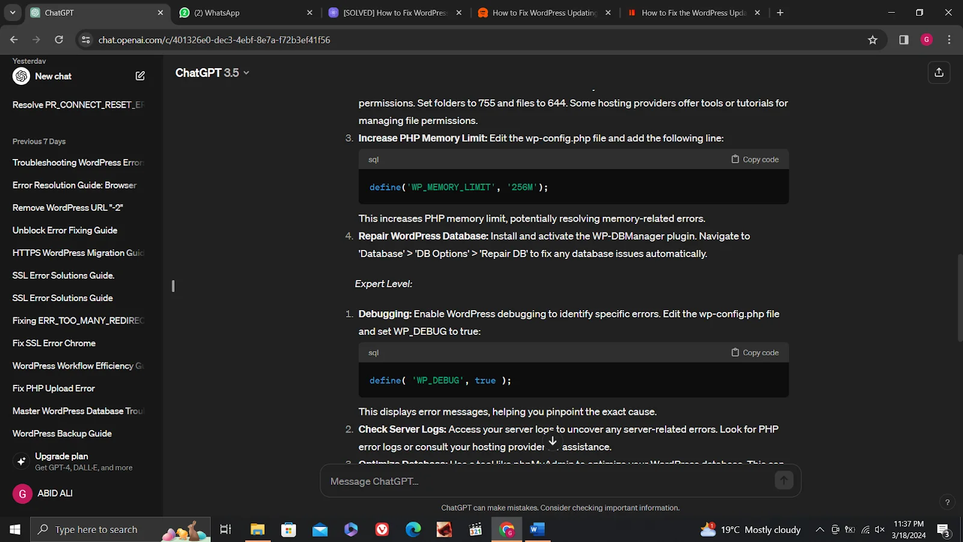Click the Chrome profile avatar G
The image size is (963, 542).
point(926,40)
